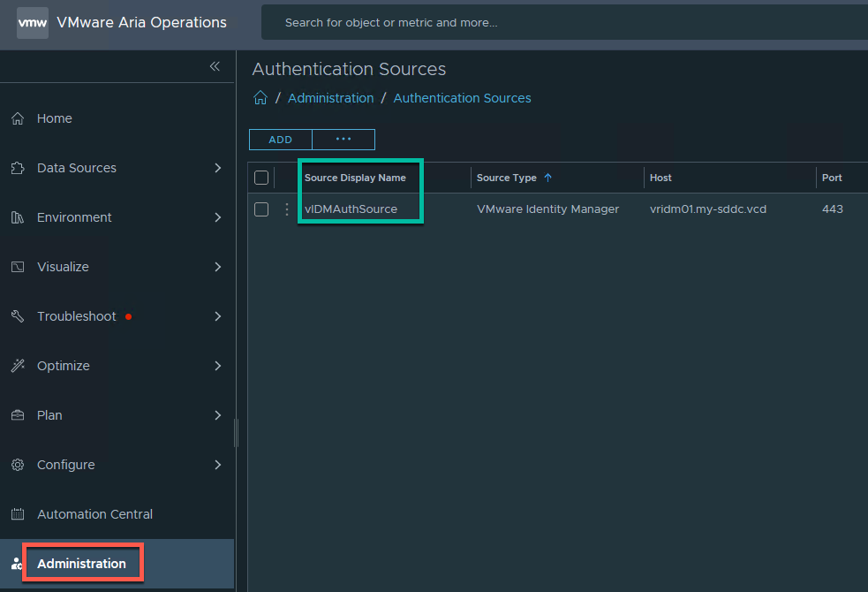The image size is (868, 592).
Task: Select the Optimize wrench icon
Action: tap(18, 365)
